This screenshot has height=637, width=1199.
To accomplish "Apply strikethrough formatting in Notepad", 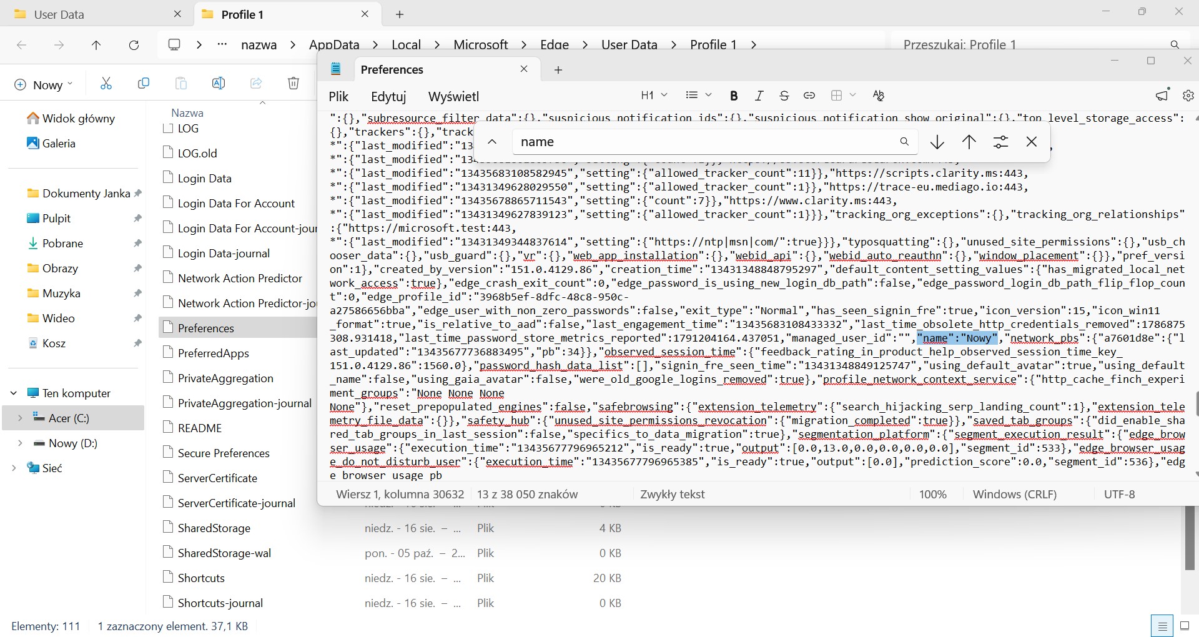I will pyautogui.click(x=784, y=96).
